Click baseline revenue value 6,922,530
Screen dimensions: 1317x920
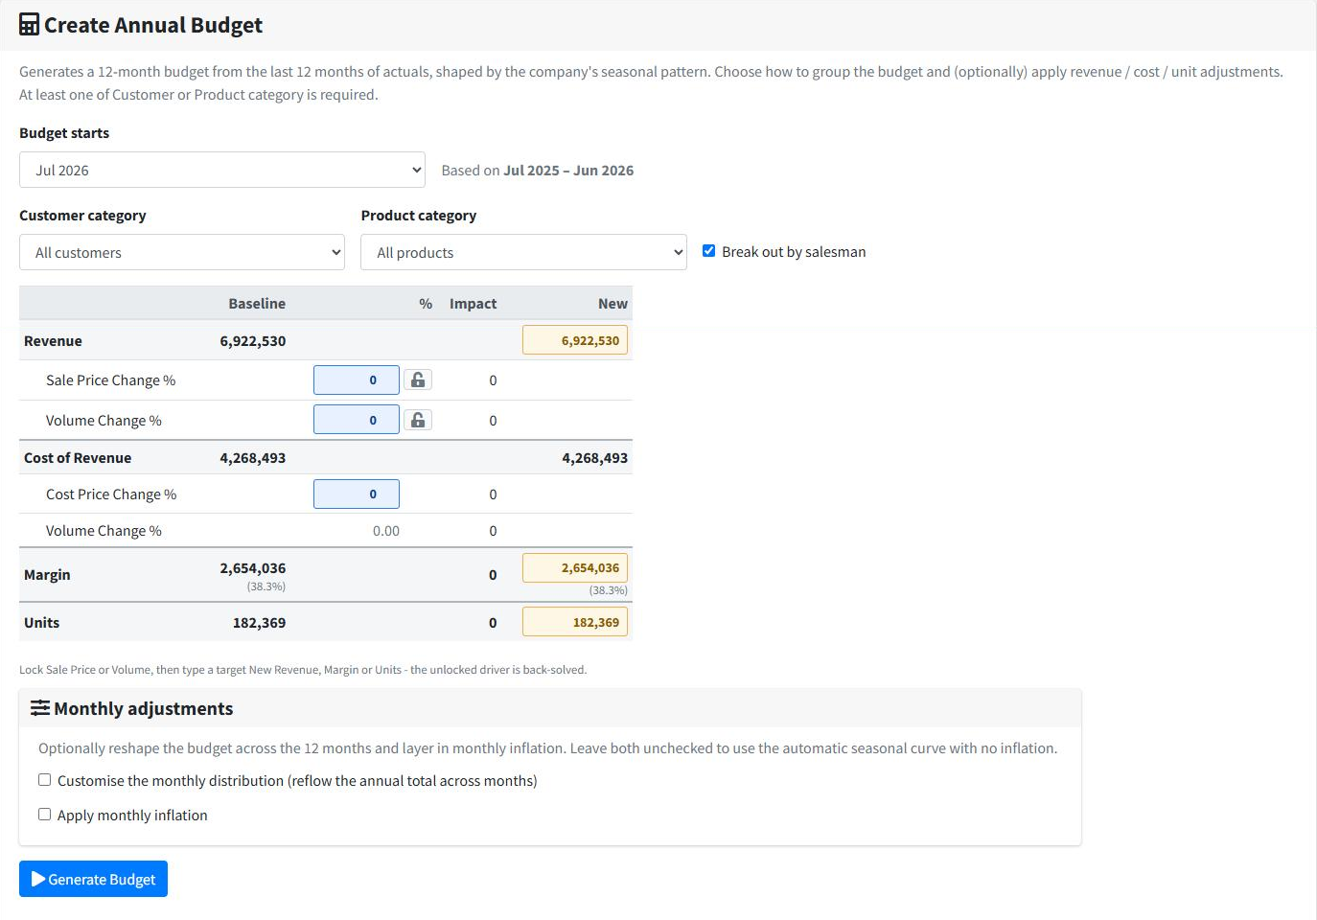tap(253, 340)
